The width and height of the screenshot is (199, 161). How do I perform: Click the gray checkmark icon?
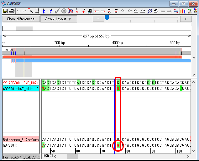click(x=57, y=11)
